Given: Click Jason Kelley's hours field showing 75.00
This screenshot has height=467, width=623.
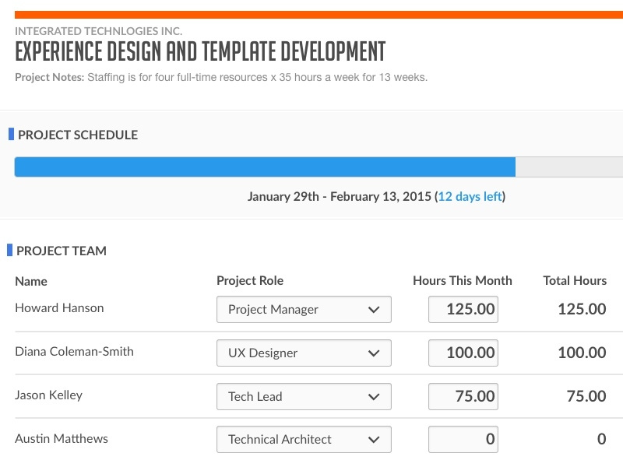Looking at the screenshot, I should coord(463,396).
